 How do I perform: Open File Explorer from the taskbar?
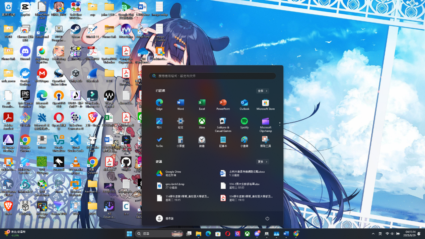199,234
